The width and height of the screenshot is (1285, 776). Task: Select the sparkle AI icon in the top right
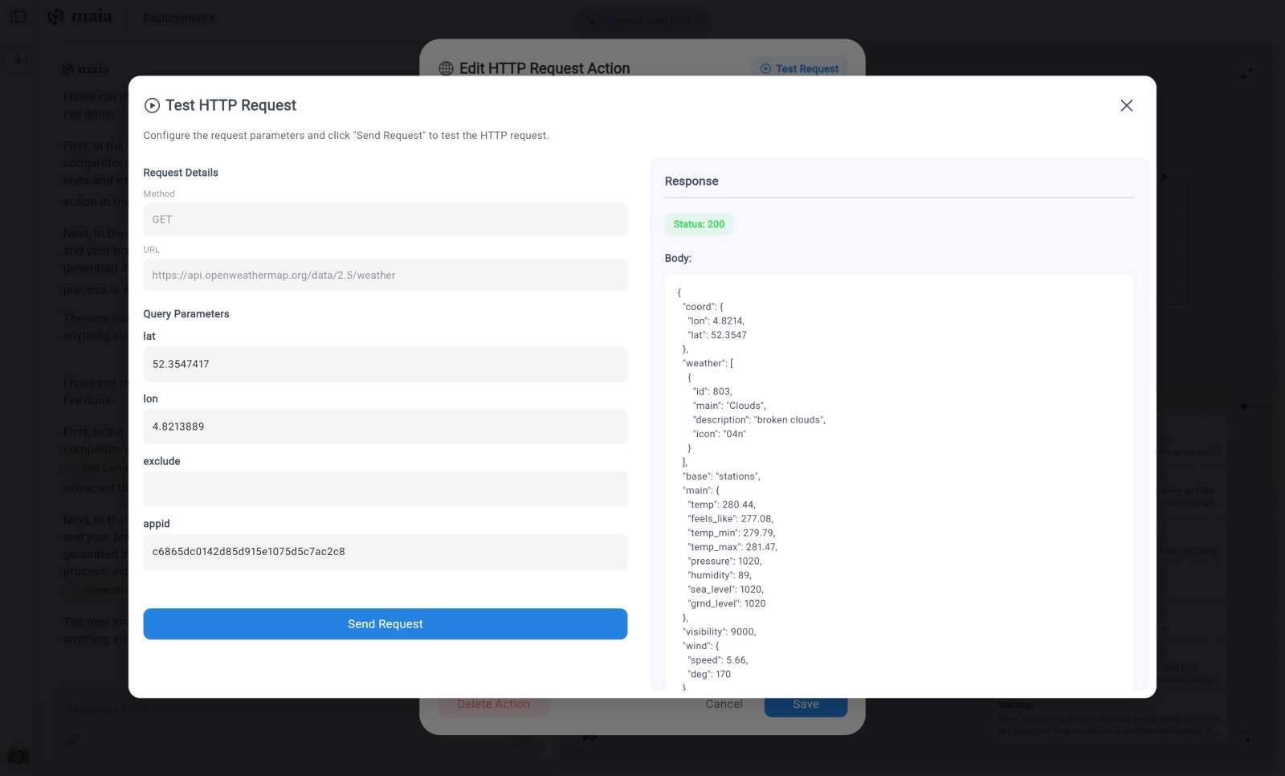tap(1246, 73)
